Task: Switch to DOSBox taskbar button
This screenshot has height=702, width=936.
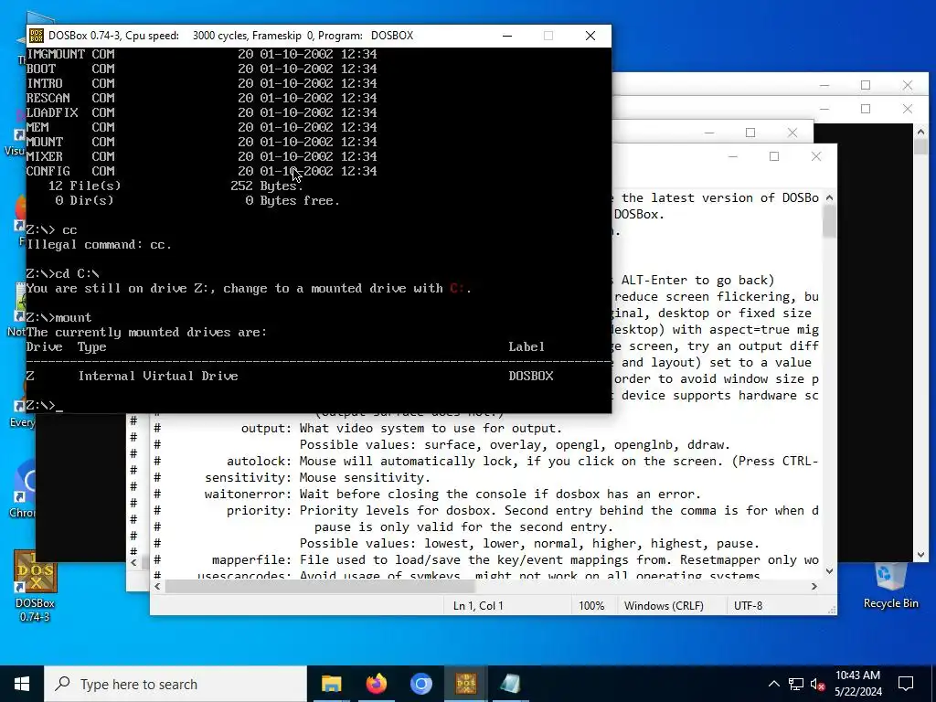Action: click(465, 684)
